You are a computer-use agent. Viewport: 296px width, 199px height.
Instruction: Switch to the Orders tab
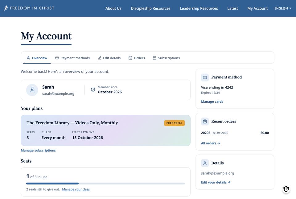(x=137, y=58)
